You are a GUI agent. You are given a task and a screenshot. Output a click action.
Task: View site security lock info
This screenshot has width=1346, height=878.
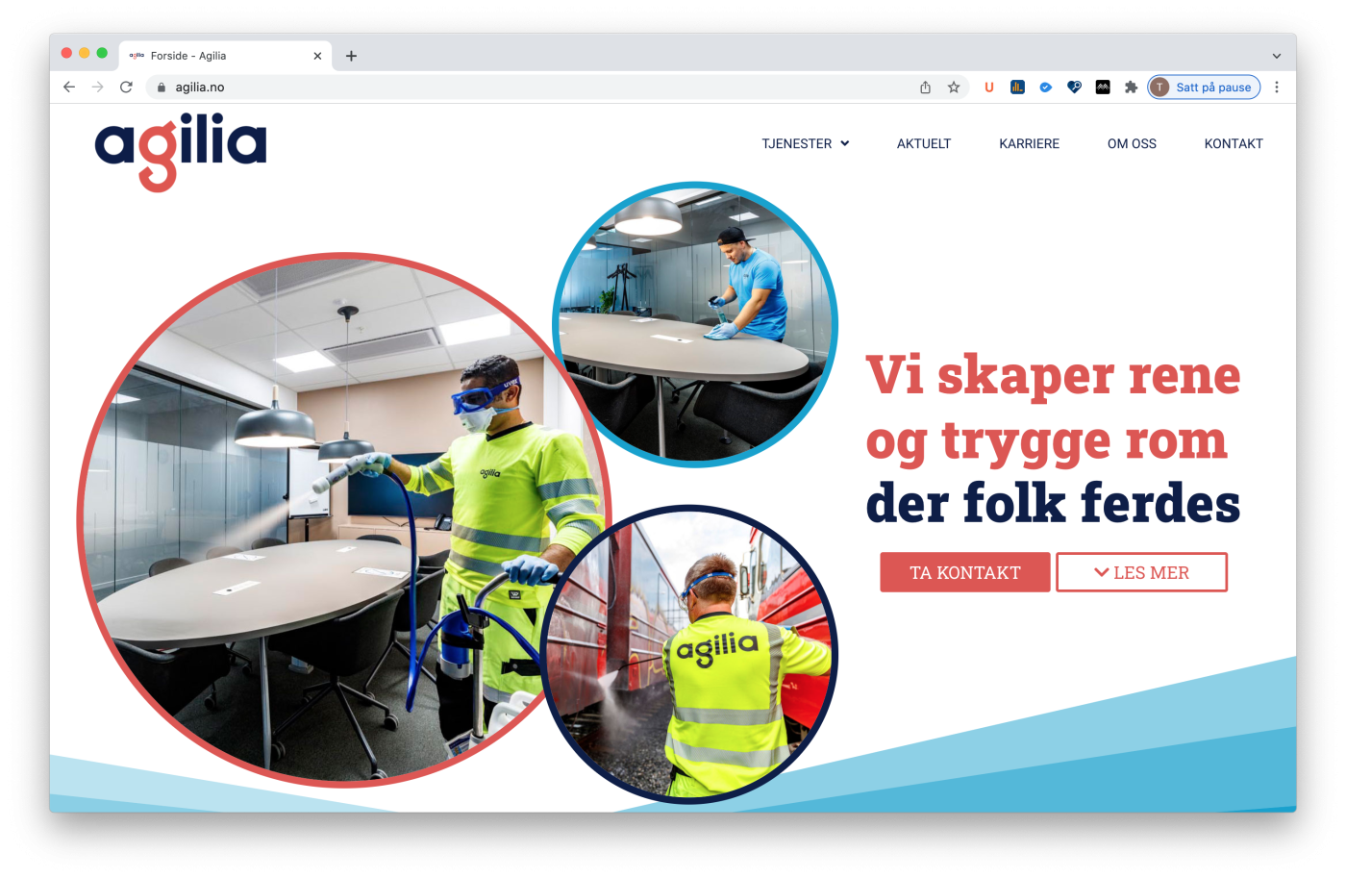162,87
